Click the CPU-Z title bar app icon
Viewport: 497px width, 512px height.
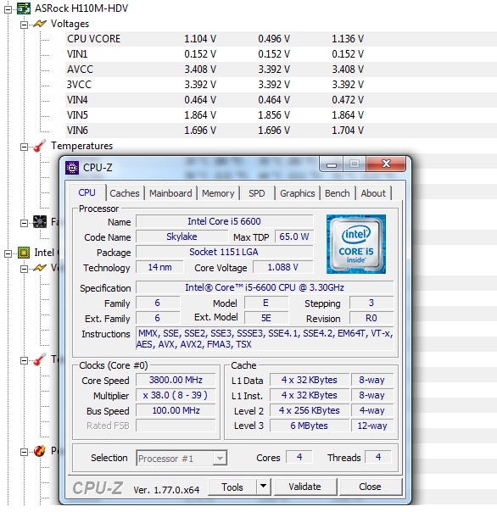pos(72,168)
